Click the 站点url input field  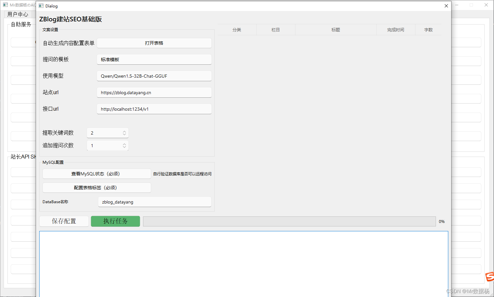(154, 93)
